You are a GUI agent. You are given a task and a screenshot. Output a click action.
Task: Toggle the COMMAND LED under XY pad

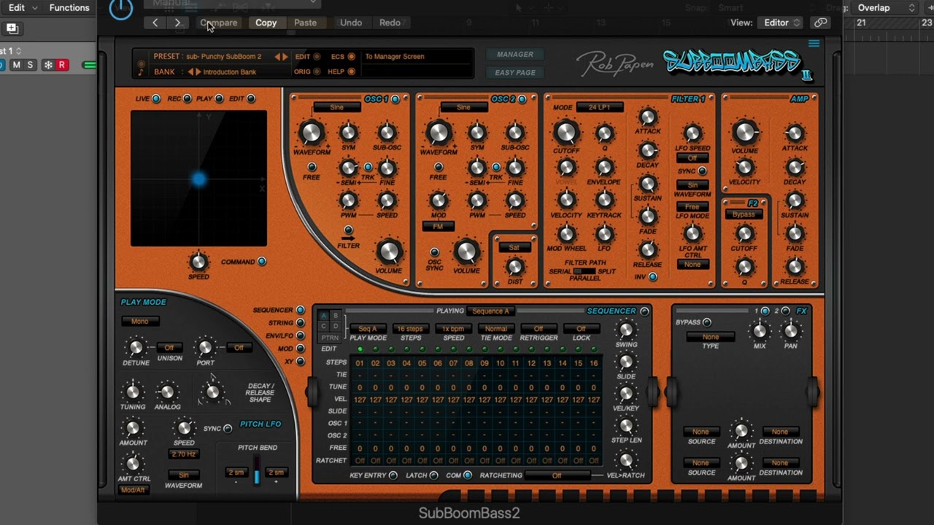[x=262, y=261]
